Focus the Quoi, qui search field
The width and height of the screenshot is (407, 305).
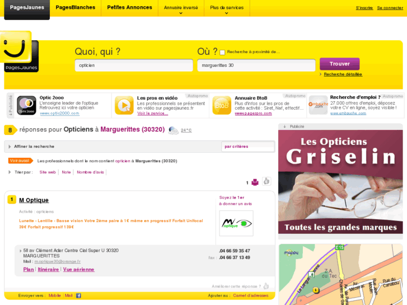[x=134, y=65]
